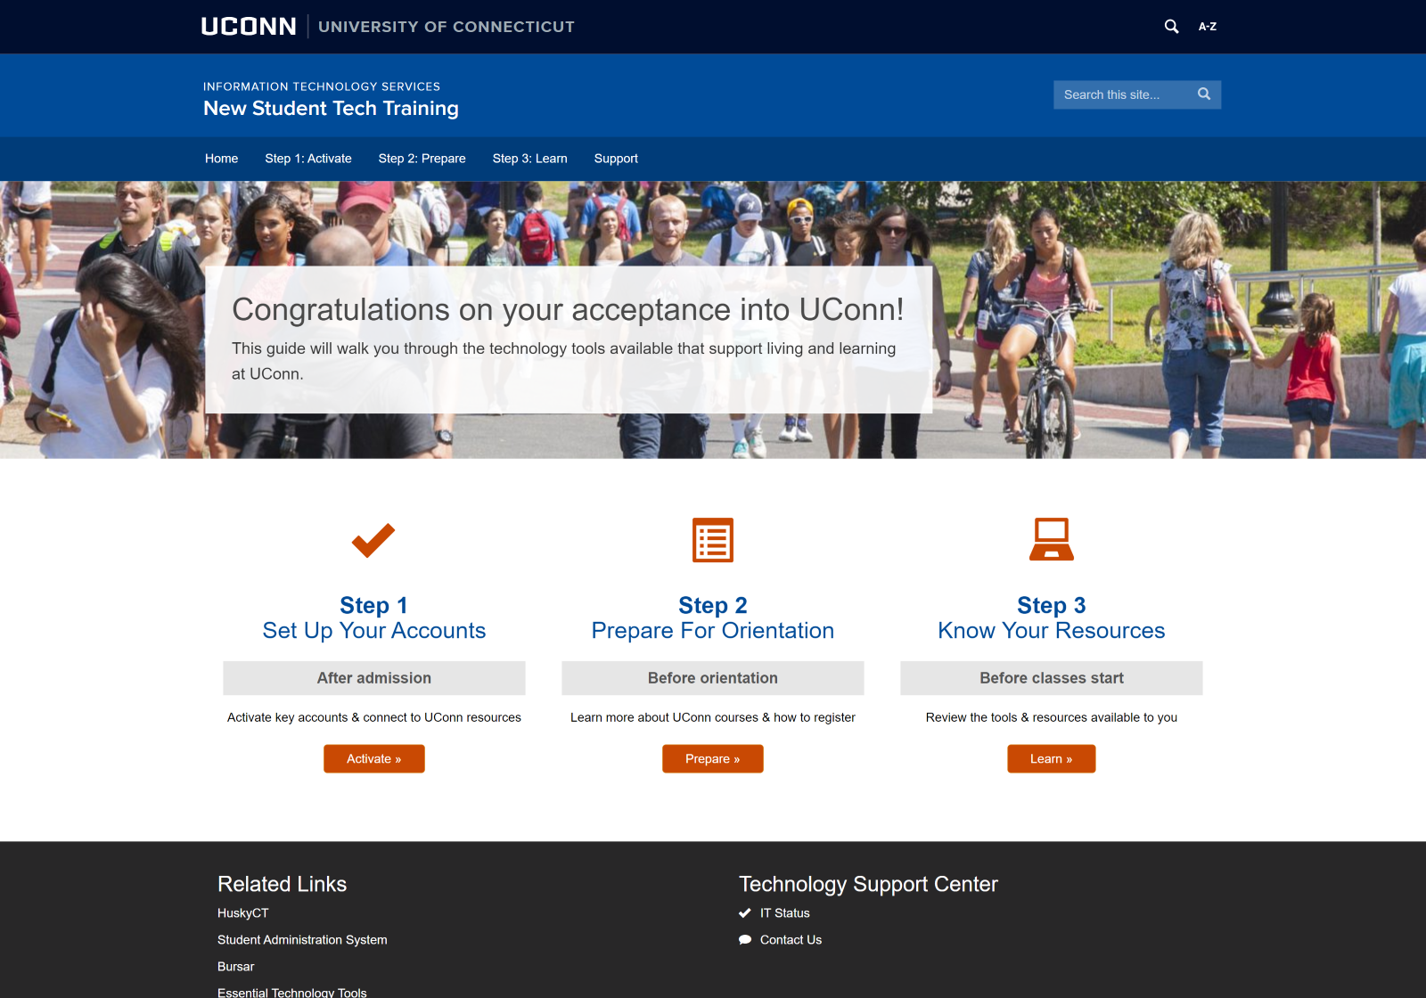Click the UCONN wordmark logo
1426x998 pixels.
pyautogui.click(x=249, y=27)
